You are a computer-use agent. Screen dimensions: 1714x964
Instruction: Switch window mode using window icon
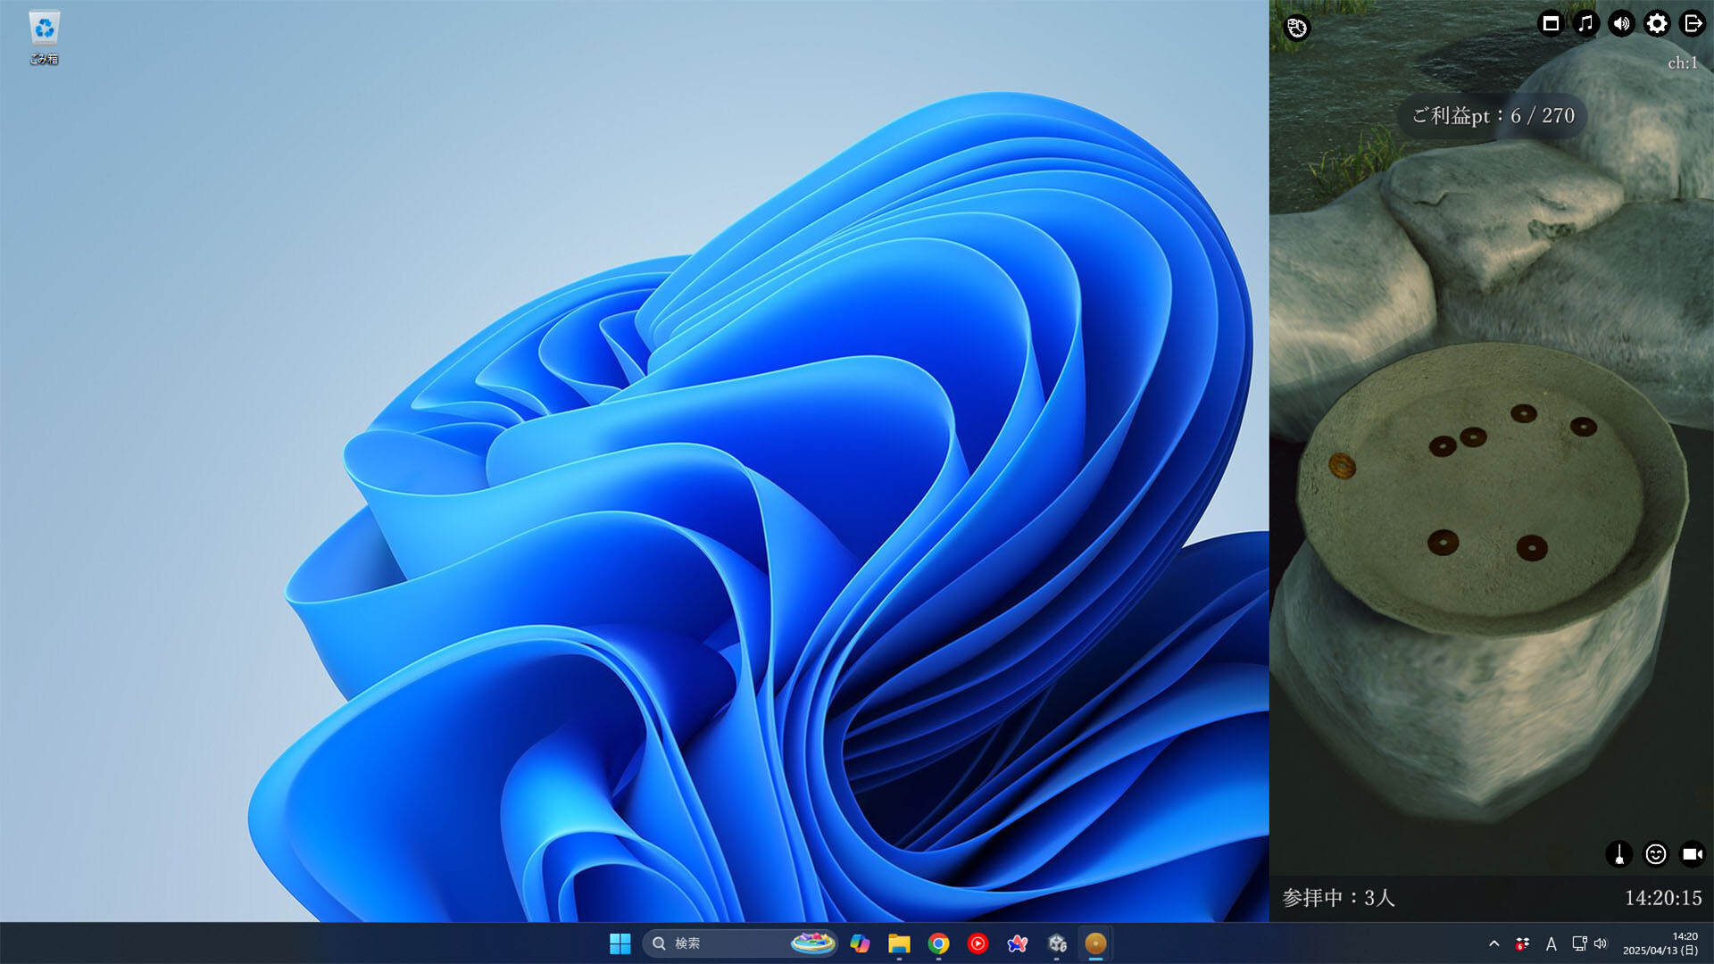1551,24
